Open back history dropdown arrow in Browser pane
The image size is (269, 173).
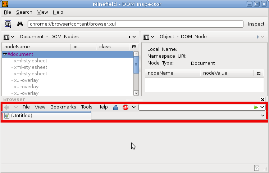[x=16, y=107]
